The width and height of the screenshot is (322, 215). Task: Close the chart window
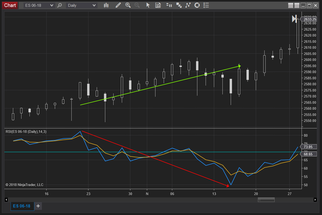click(x=316, y=5)
